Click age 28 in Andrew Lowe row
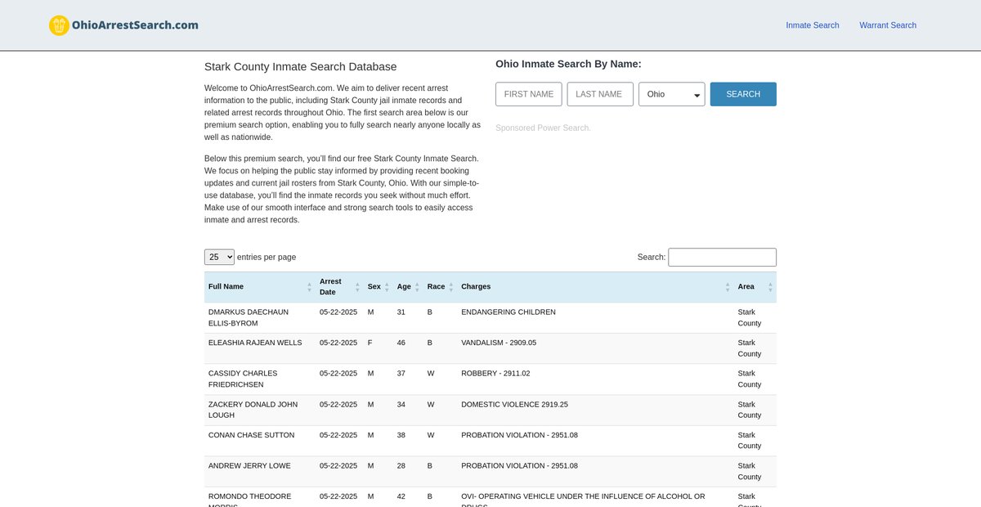 [401, 466]
